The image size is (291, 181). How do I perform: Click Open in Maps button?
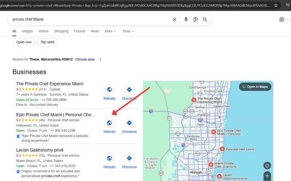[255, 87]
